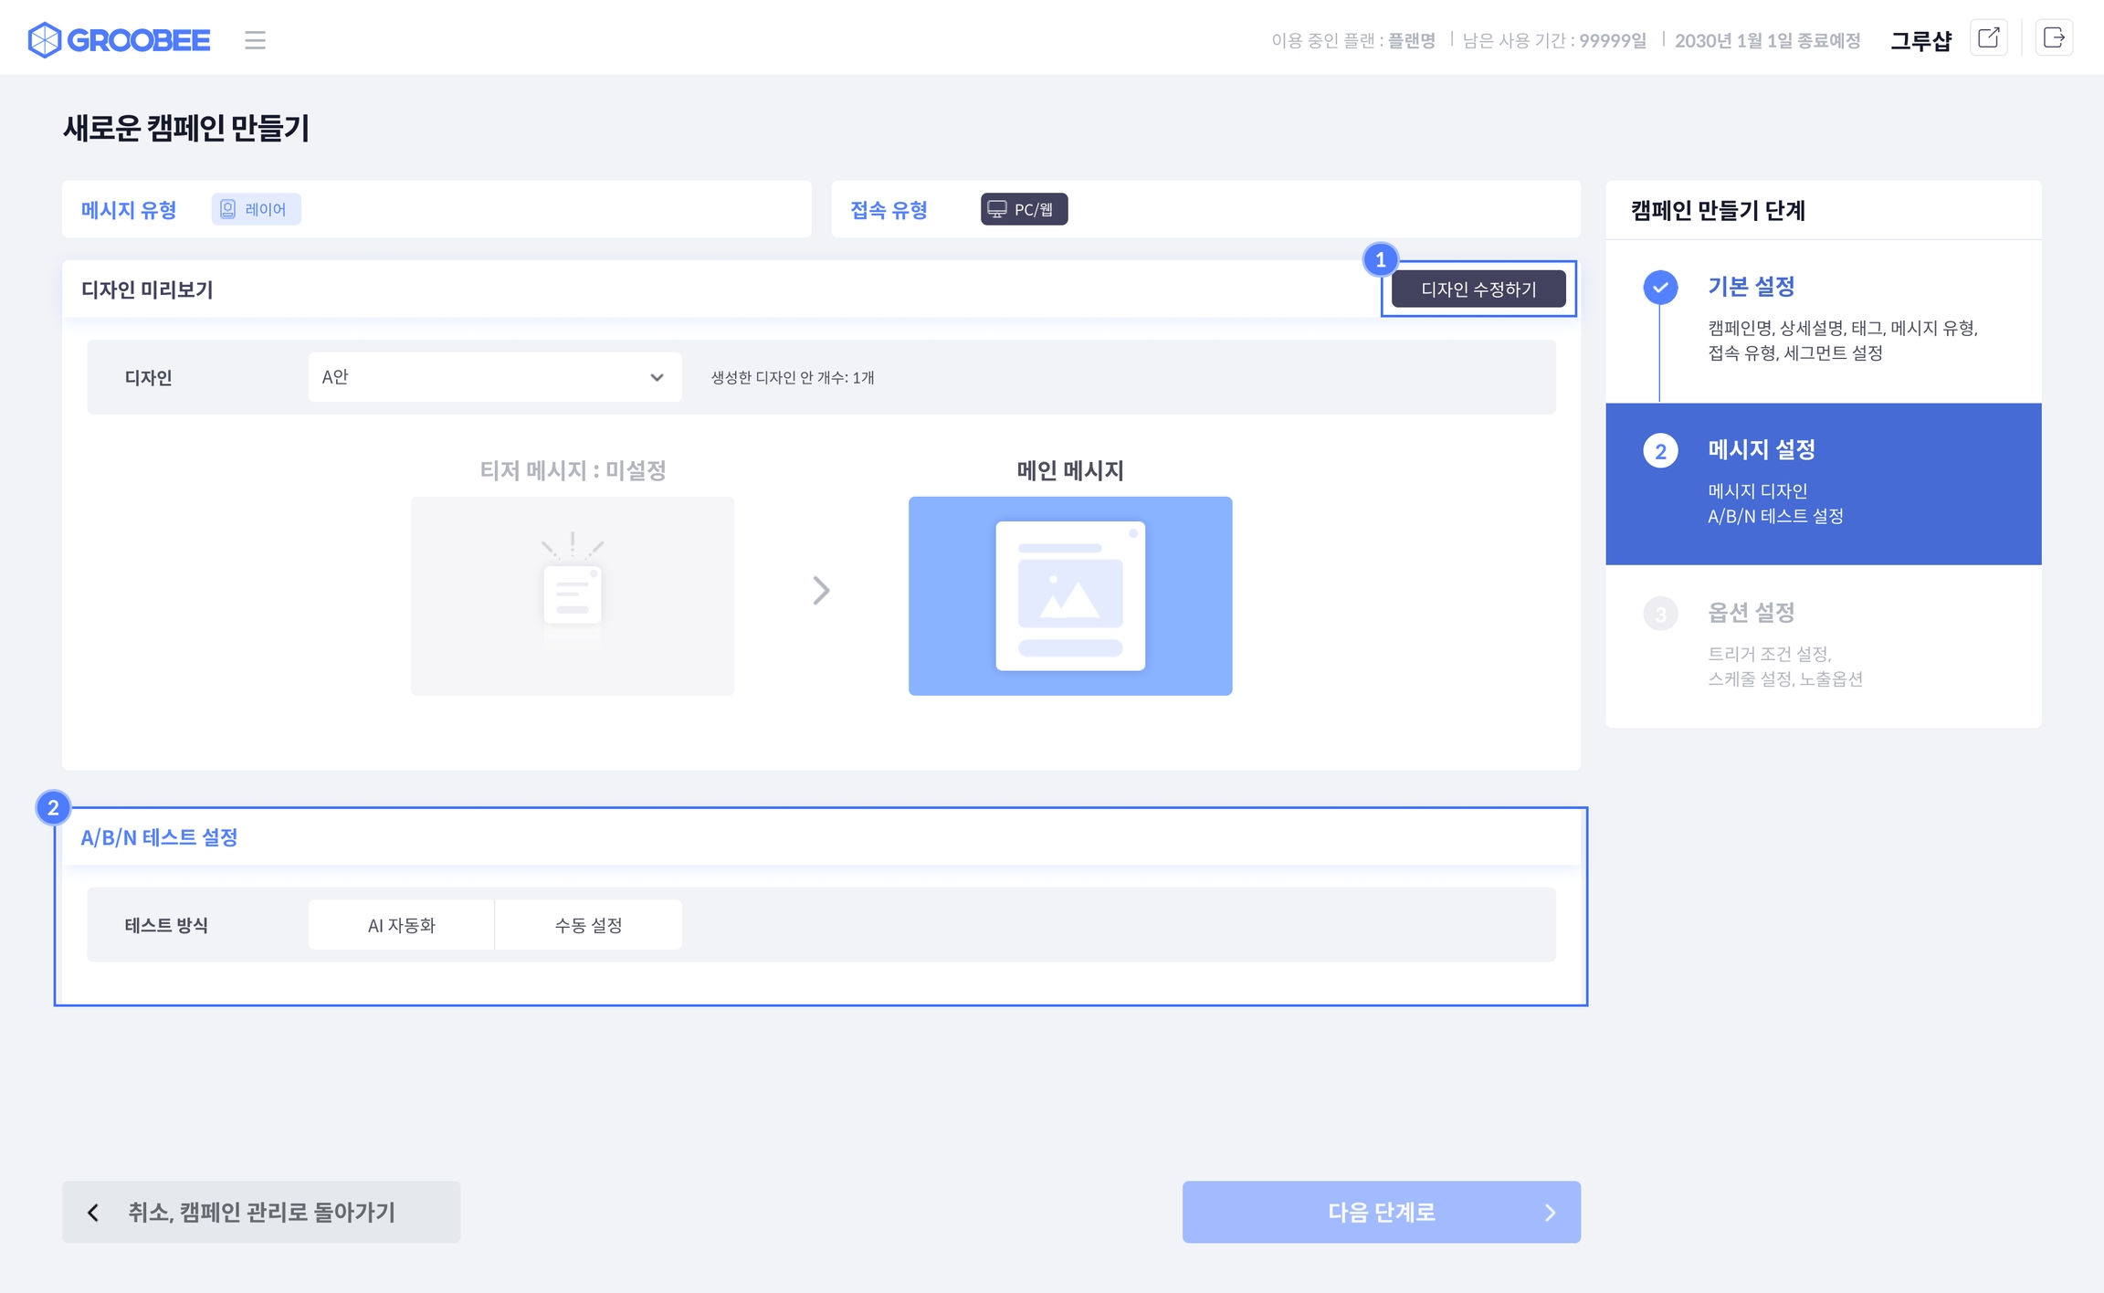Go to 옵션 설정 step

click(x=1751, y=613)
